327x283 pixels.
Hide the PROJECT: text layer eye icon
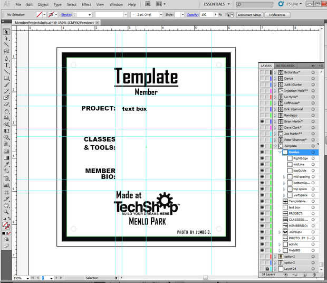262,213
